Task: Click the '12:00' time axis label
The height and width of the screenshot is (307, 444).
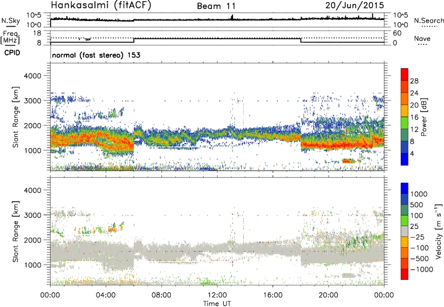Action: 217,295
